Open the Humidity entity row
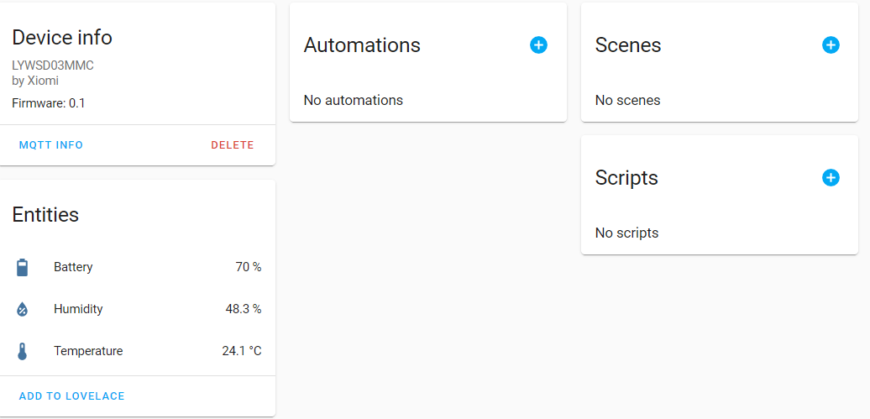This screenshot has height=419, width=870. coord(78,309)
